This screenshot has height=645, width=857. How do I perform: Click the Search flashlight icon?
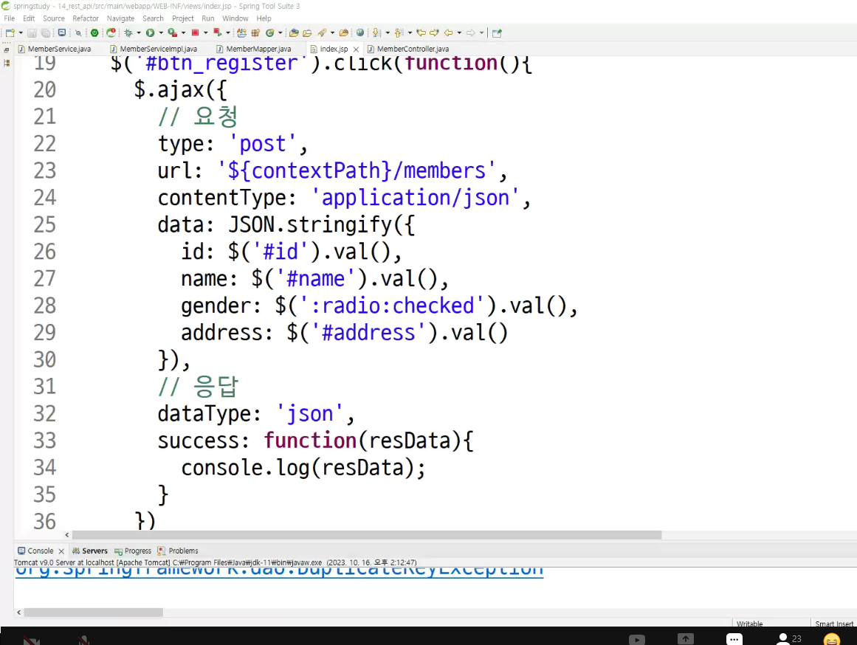322,32
